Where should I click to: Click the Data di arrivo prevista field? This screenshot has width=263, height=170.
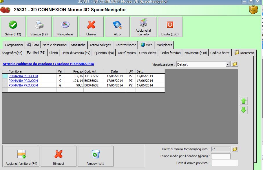tap(224, 163)
